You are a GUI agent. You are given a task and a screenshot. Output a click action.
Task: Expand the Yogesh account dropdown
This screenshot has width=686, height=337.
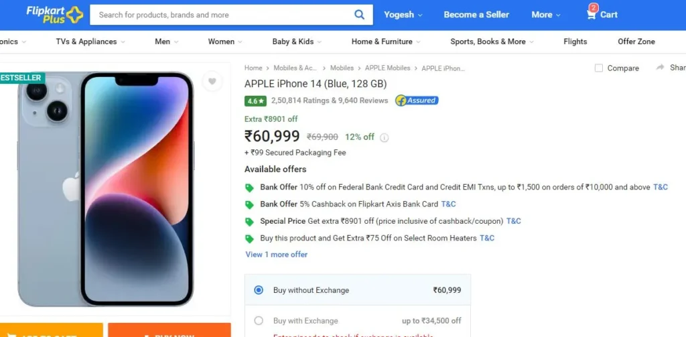403,15
